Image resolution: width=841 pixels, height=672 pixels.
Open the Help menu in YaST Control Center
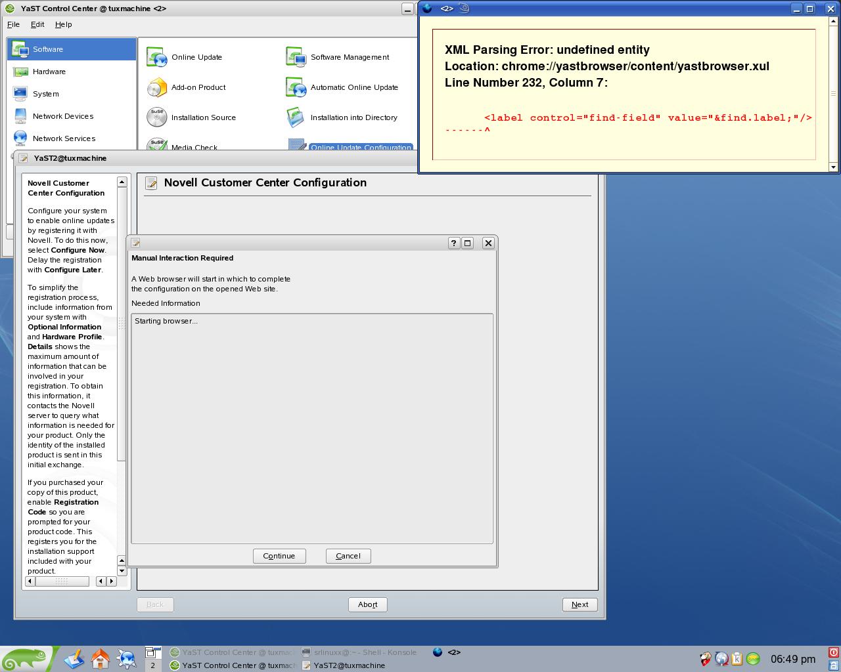[64, 24]
